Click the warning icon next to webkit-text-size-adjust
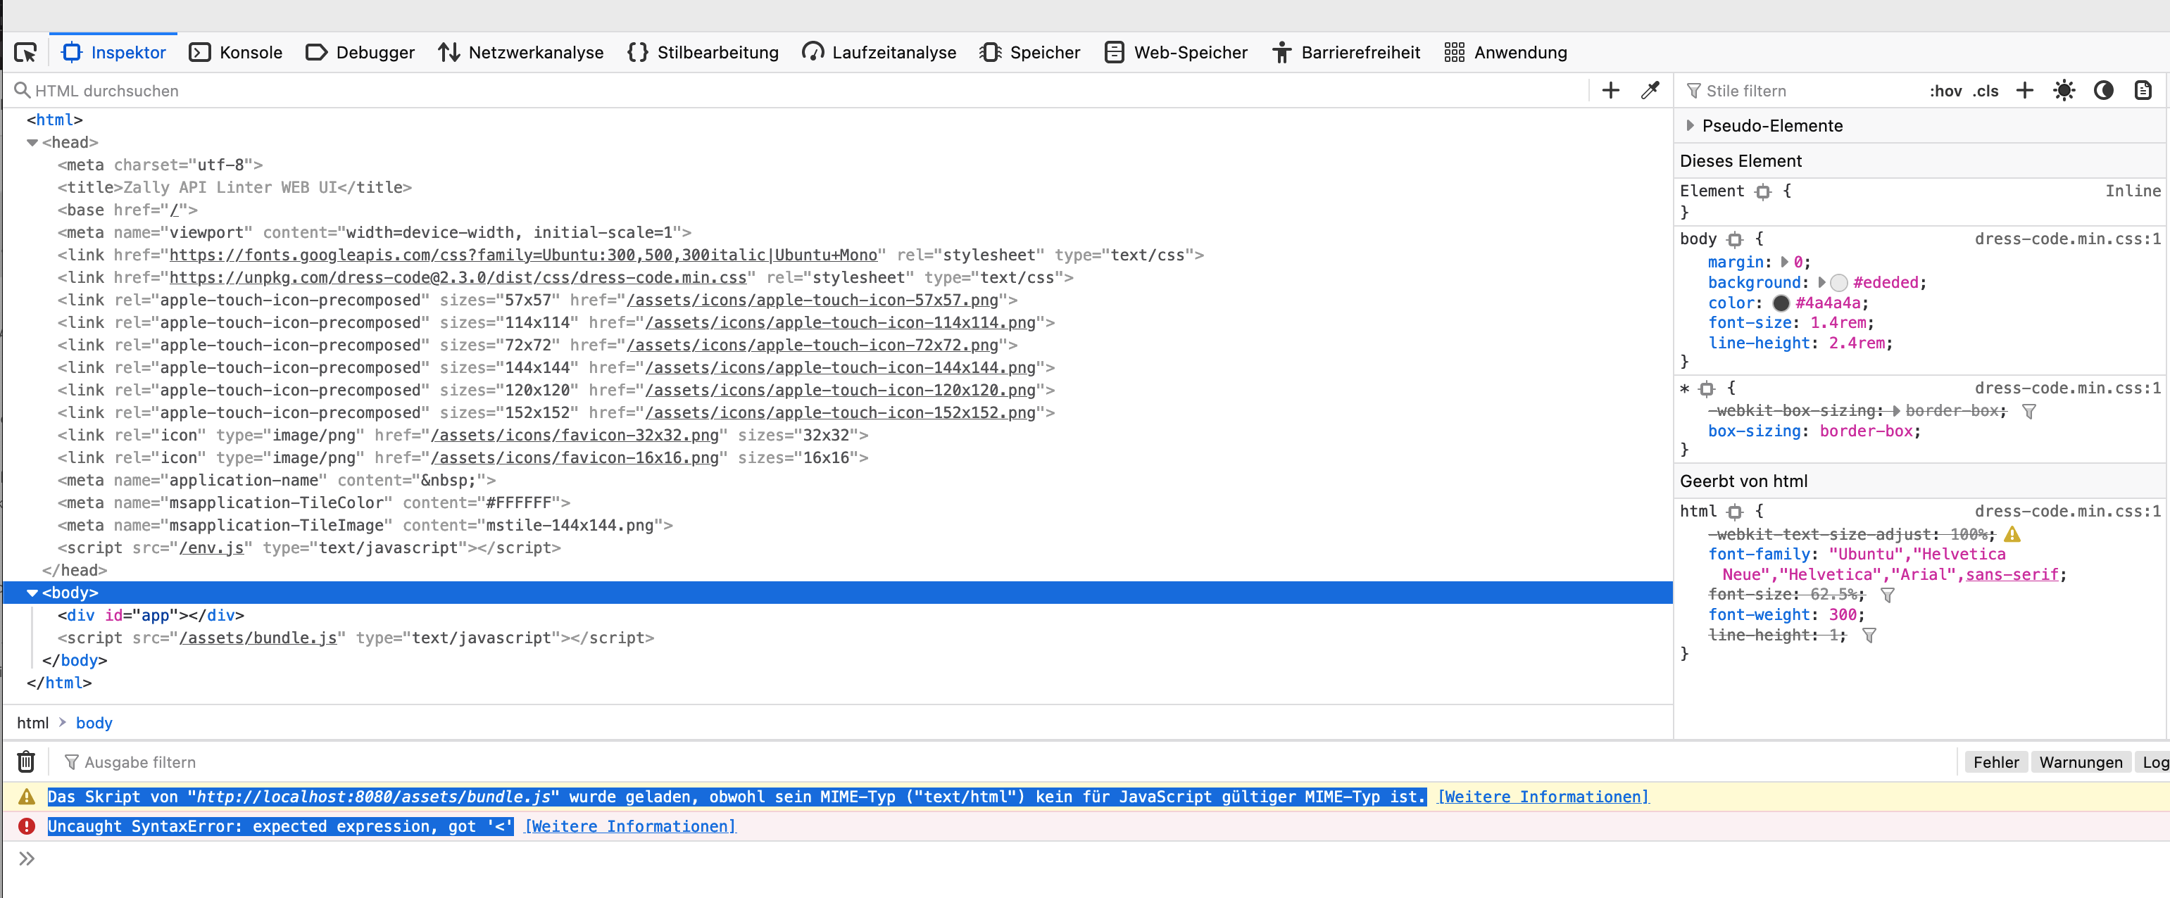This screenshot has height=898, width=2170. (x=2013, y=533)
